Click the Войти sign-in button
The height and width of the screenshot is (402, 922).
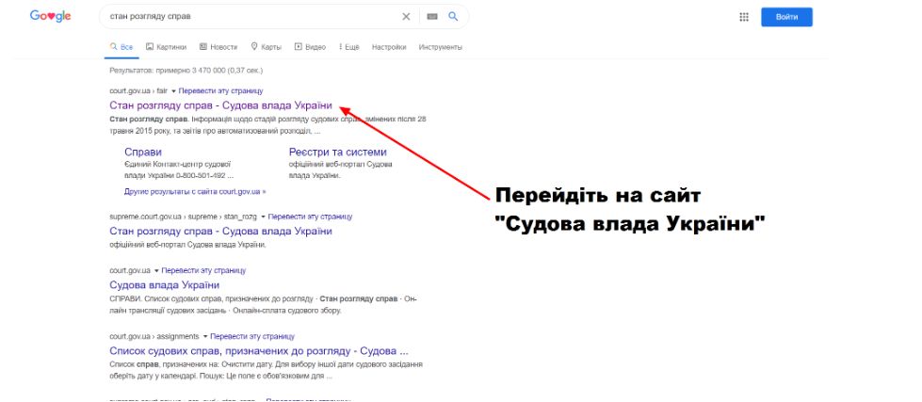point(786,17)
